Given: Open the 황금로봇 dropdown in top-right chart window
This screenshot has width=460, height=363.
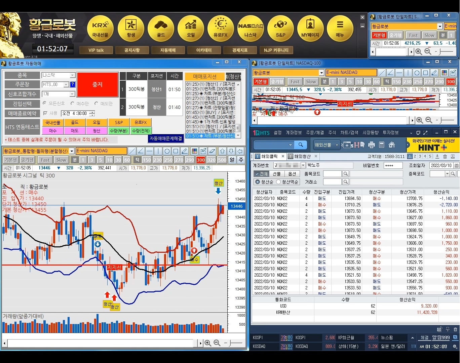Looking at the screenshot, I should pyautogui.click(x=440, y=26).
